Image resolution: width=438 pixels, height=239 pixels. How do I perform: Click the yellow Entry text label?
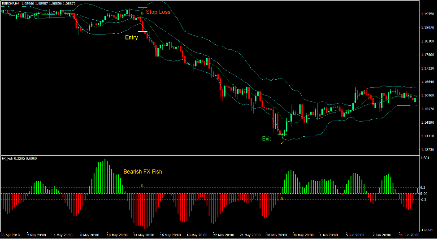point(131,38)
